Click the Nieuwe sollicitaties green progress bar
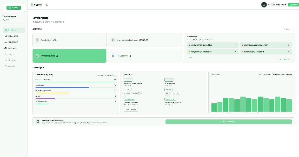 (76, 82)
